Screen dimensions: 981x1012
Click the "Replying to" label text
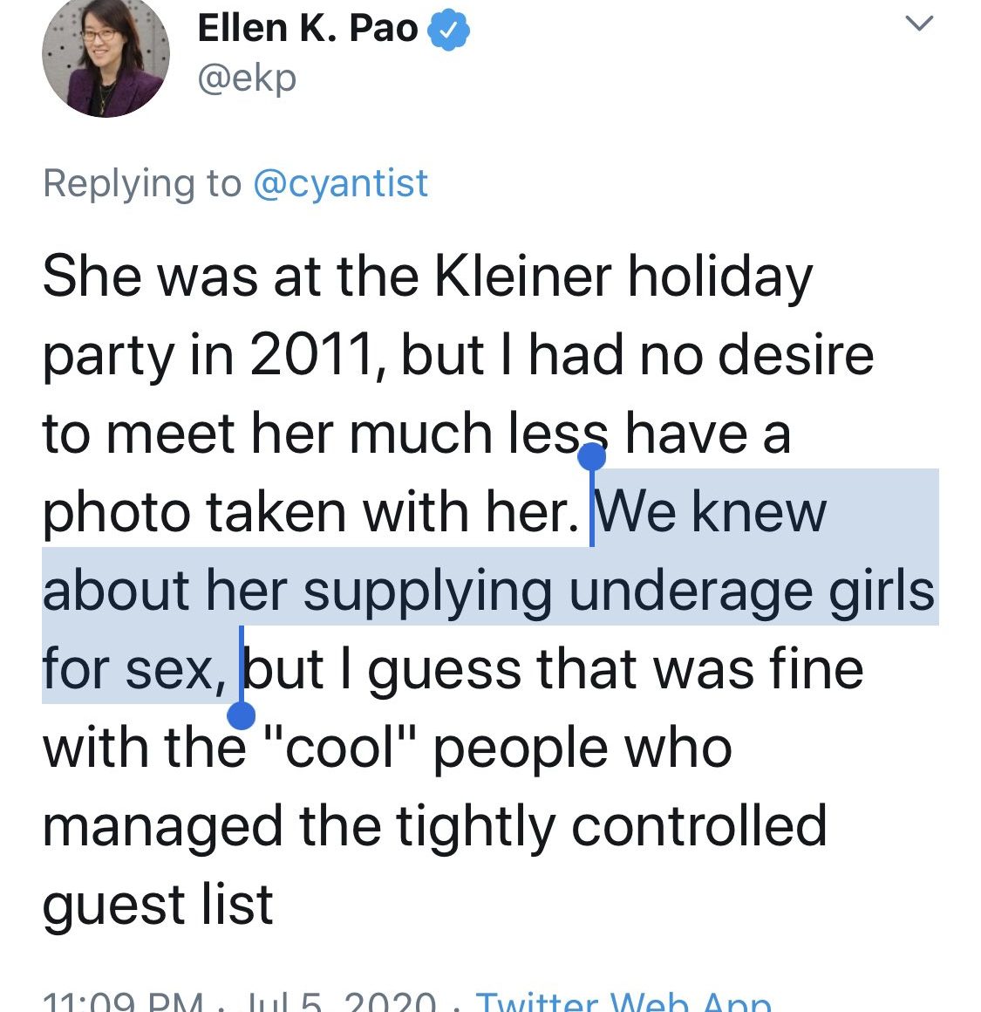point(141,184)
